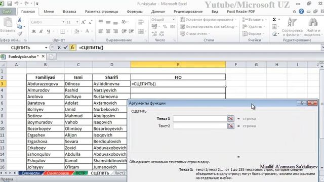Viewport: 324px width, 182px height.
Task: Open the Файл menu tab
Action: click(8, 12)
